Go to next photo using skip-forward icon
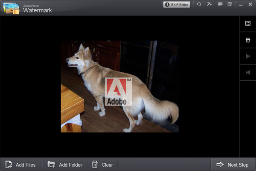Screen dimensions: 256x171 tap(248, 56)
